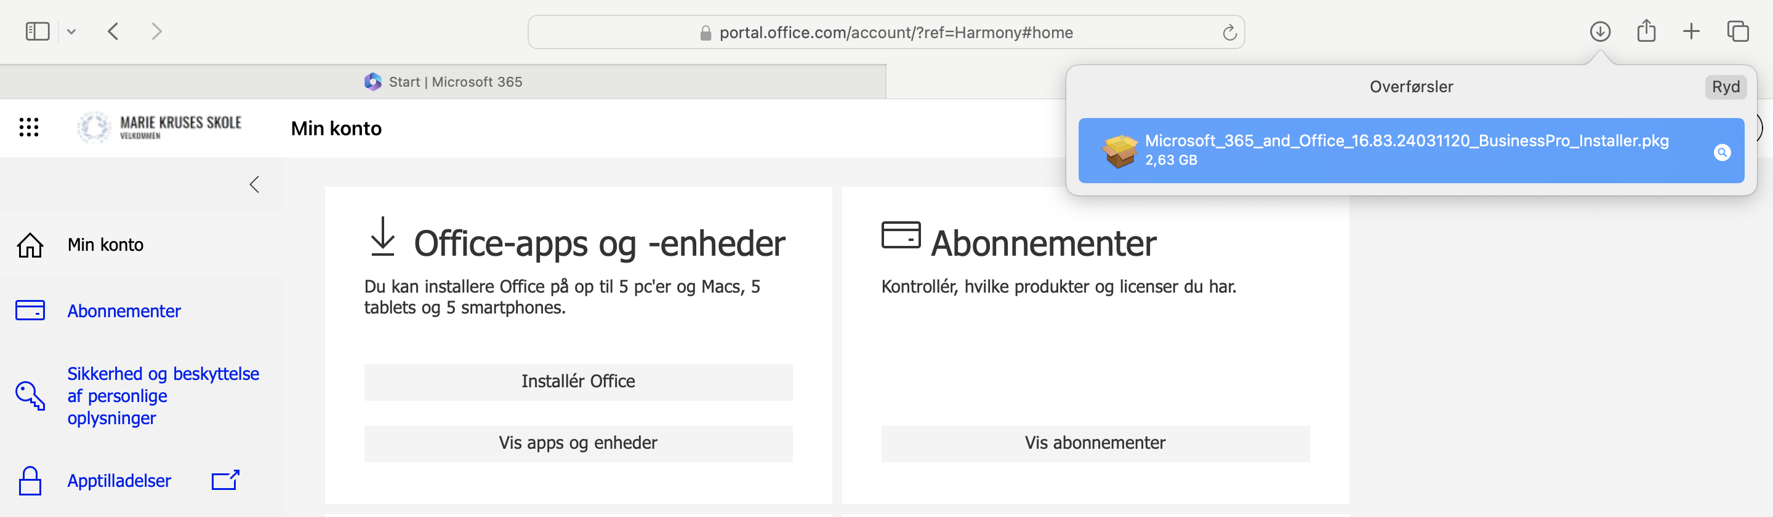
Task: Reveal installer file in Finder magnifier icon
Action: point(1722,152)
